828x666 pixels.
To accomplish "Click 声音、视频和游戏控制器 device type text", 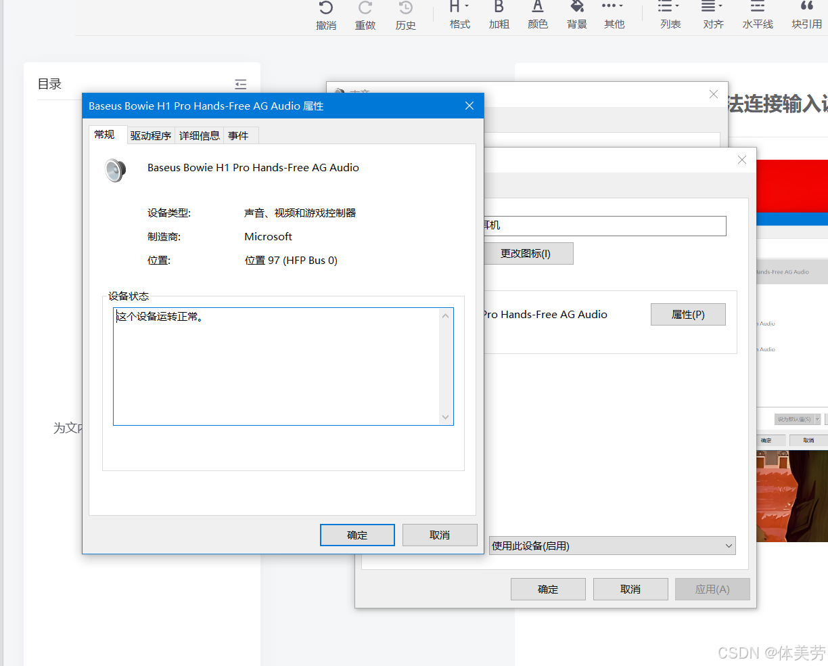I will click(x=300, y=213).
